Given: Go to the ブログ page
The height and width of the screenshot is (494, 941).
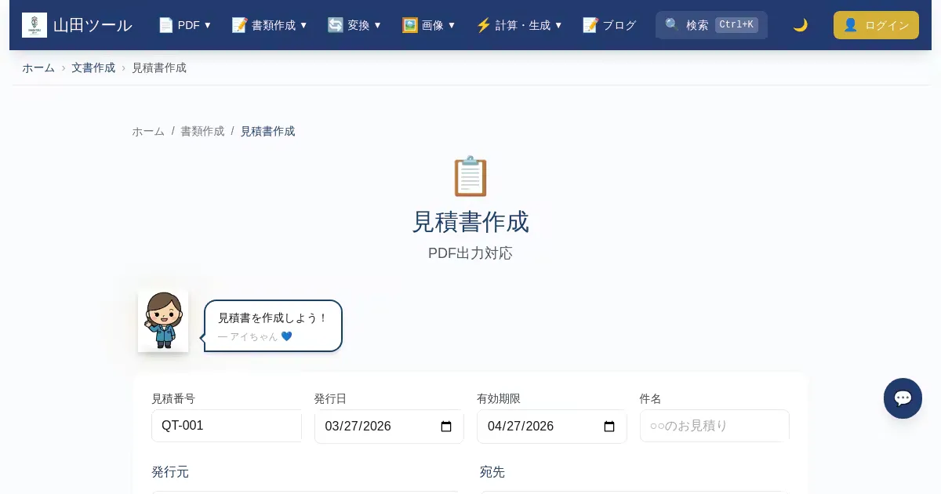Looking at the screenshot, I should (609, 25).
